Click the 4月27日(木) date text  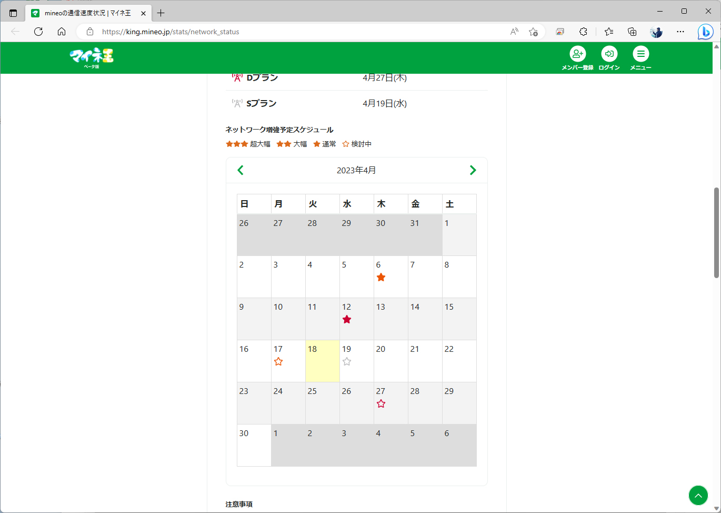[385, 78]
